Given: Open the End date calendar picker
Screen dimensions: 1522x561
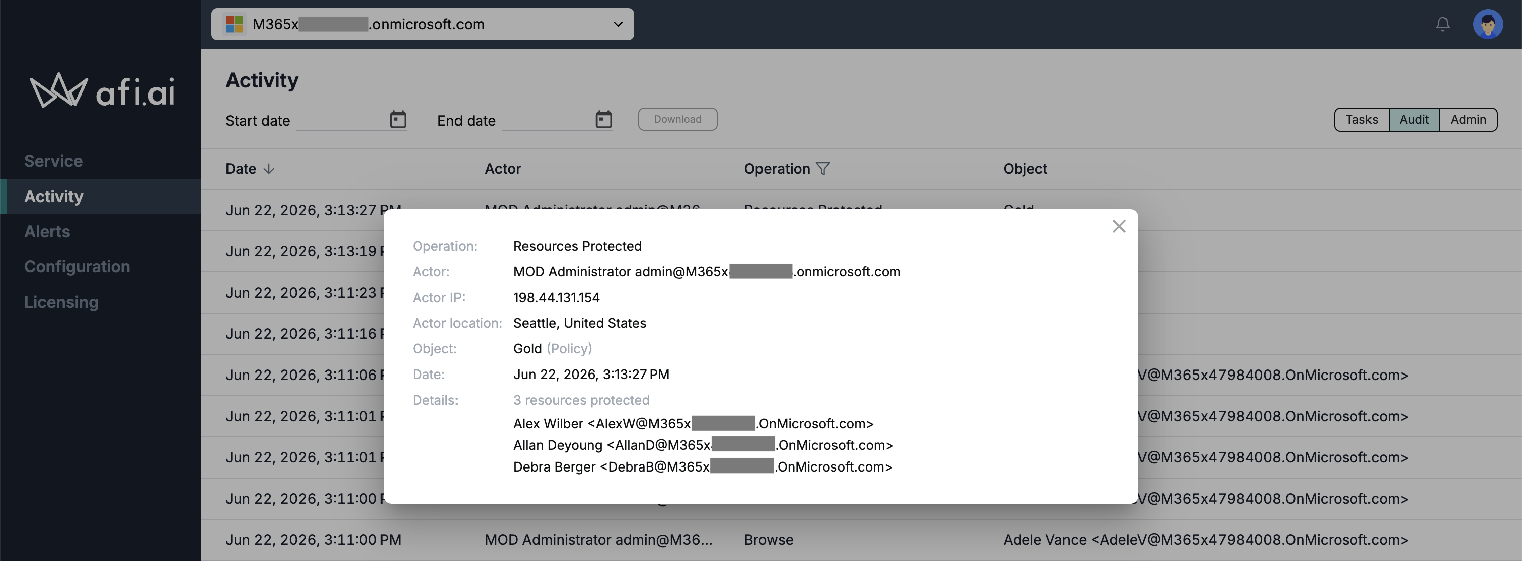Looking at the screenshot, I should [603, 119].
